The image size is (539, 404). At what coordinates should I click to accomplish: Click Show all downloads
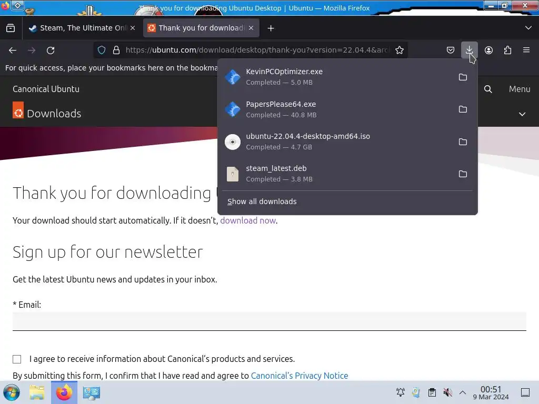tap(262, 201)
